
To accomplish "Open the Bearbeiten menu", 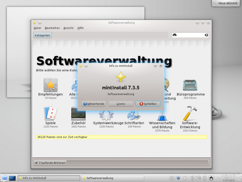I will 52,28.
